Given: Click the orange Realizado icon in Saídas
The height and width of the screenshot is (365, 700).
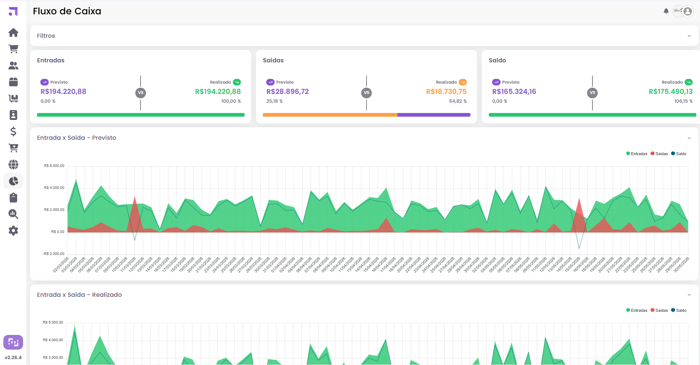Looking at the screenshot, I should (x=463, y=82).
